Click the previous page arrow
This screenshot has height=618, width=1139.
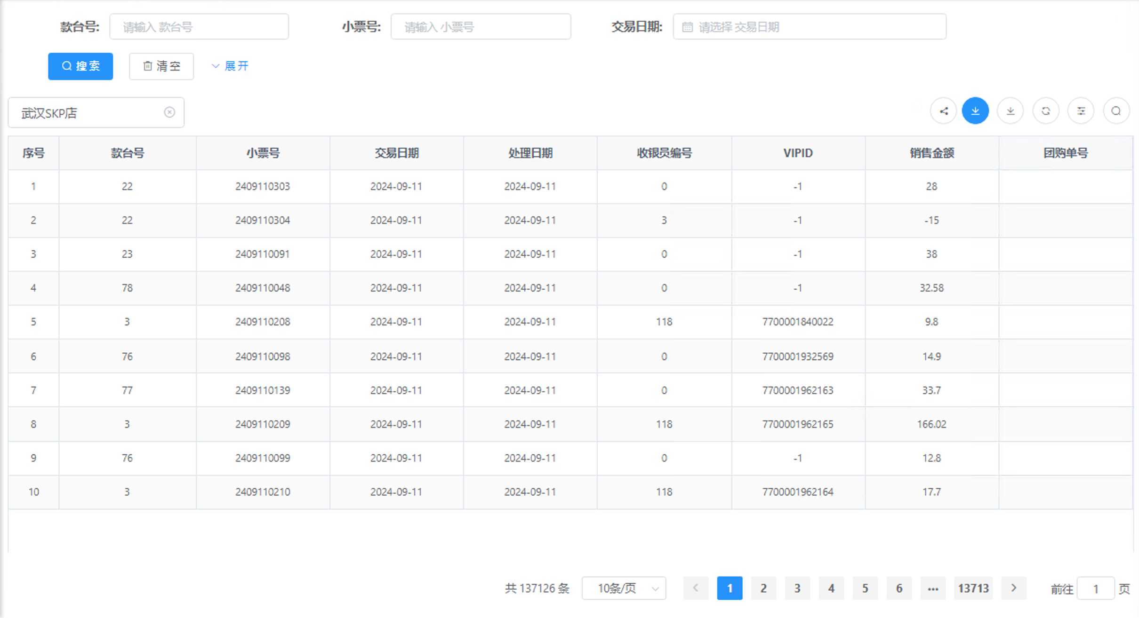(x=696, y=588)
